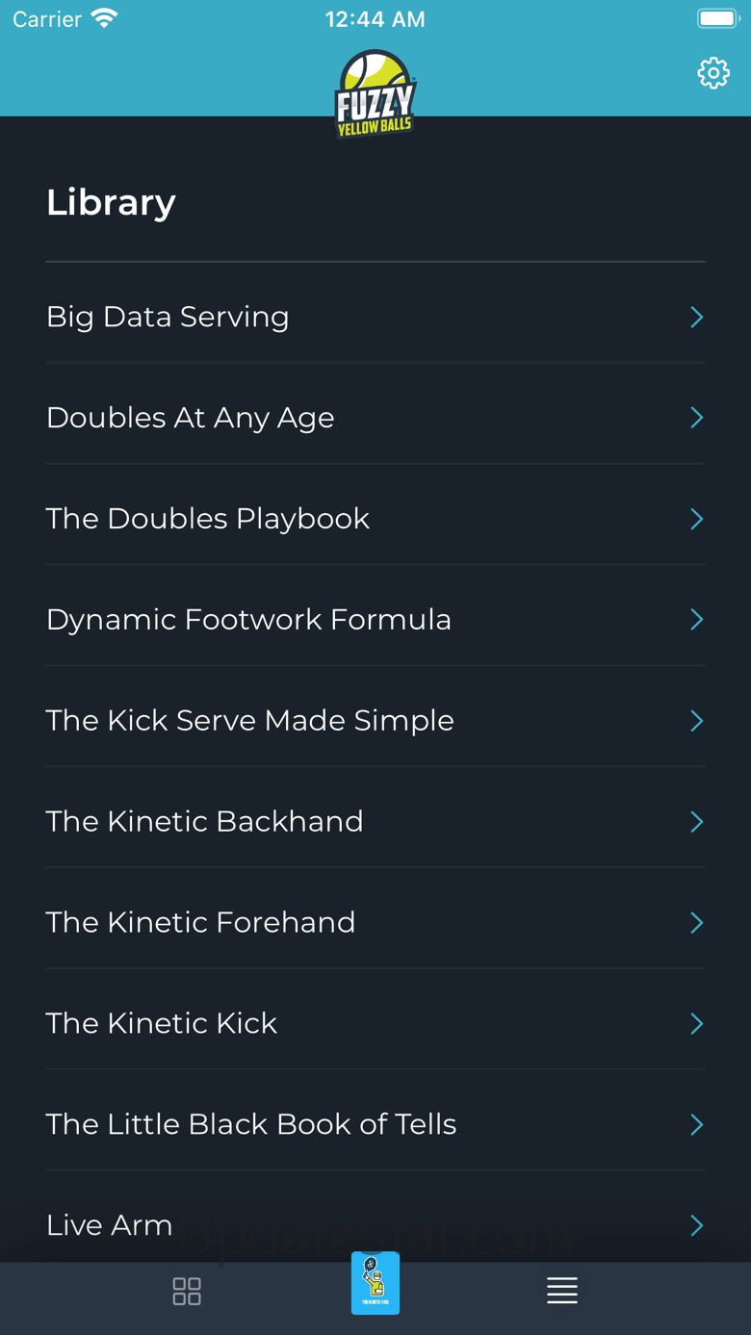751x1335 pixels.
Task: Select The Kinetic Forehand course
Action: tap(375, 923)
